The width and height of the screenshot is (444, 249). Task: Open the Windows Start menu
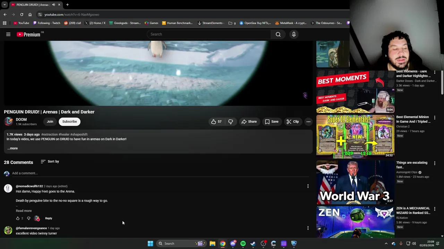tap(150, 243)
